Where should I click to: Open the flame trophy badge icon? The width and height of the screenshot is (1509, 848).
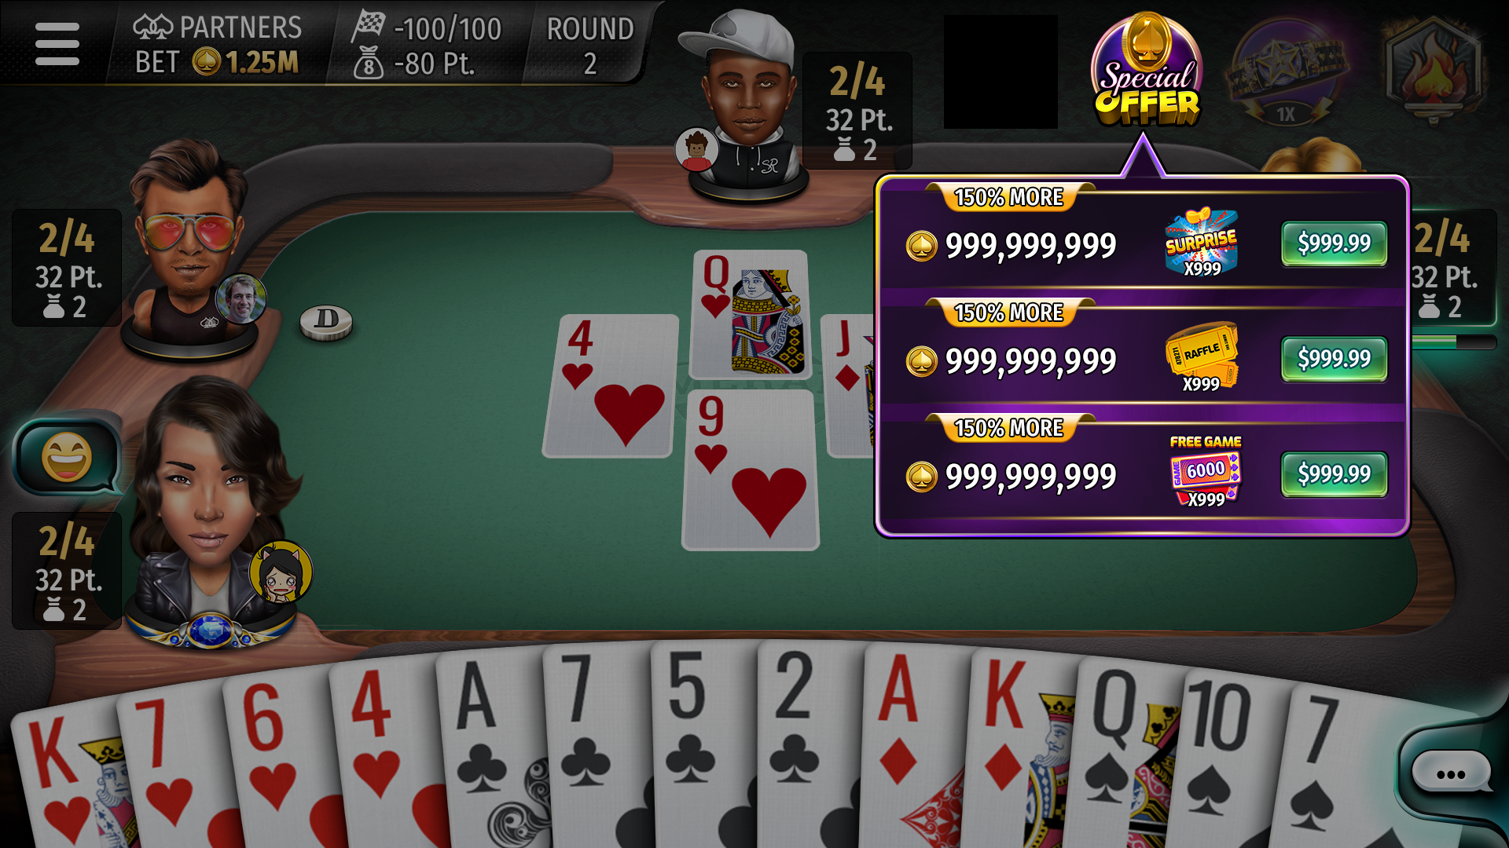tap(1434, 71)
